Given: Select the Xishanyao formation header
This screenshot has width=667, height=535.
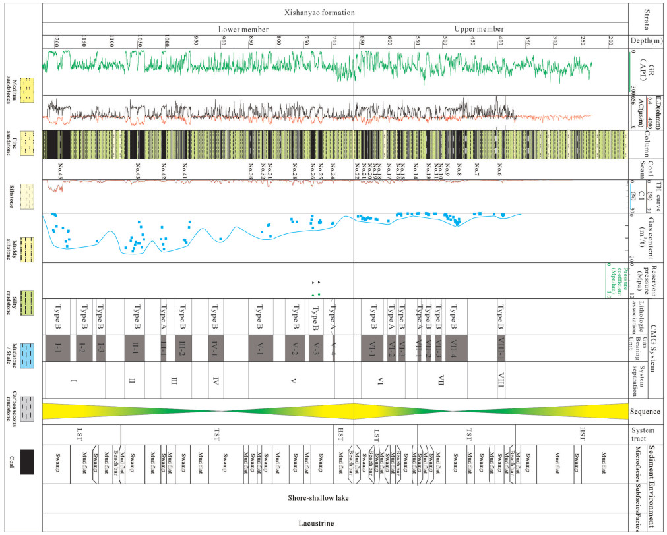Looking at the screenshot, I should coord(334,13).
